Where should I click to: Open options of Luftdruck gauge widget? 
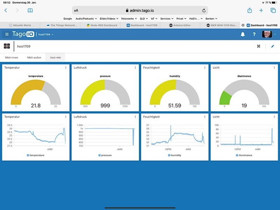tap(135, 68)
